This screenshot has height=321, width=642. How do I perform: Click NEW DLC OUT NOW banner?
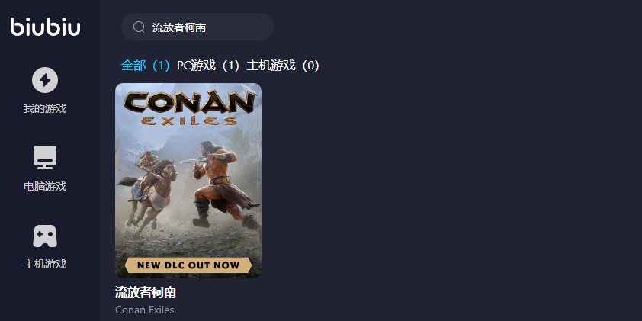188,265
